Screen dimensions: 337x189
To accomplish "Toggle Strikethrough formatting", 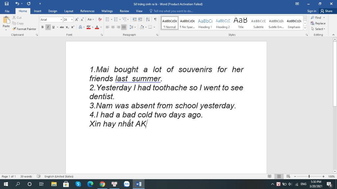I will [x=62, y=27].
